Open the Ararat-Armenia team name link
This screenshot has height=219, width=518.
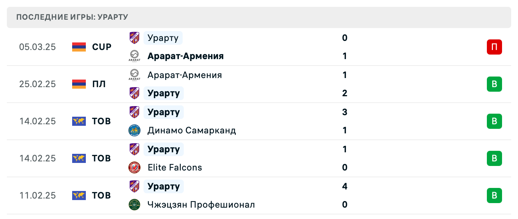[185, 56]
